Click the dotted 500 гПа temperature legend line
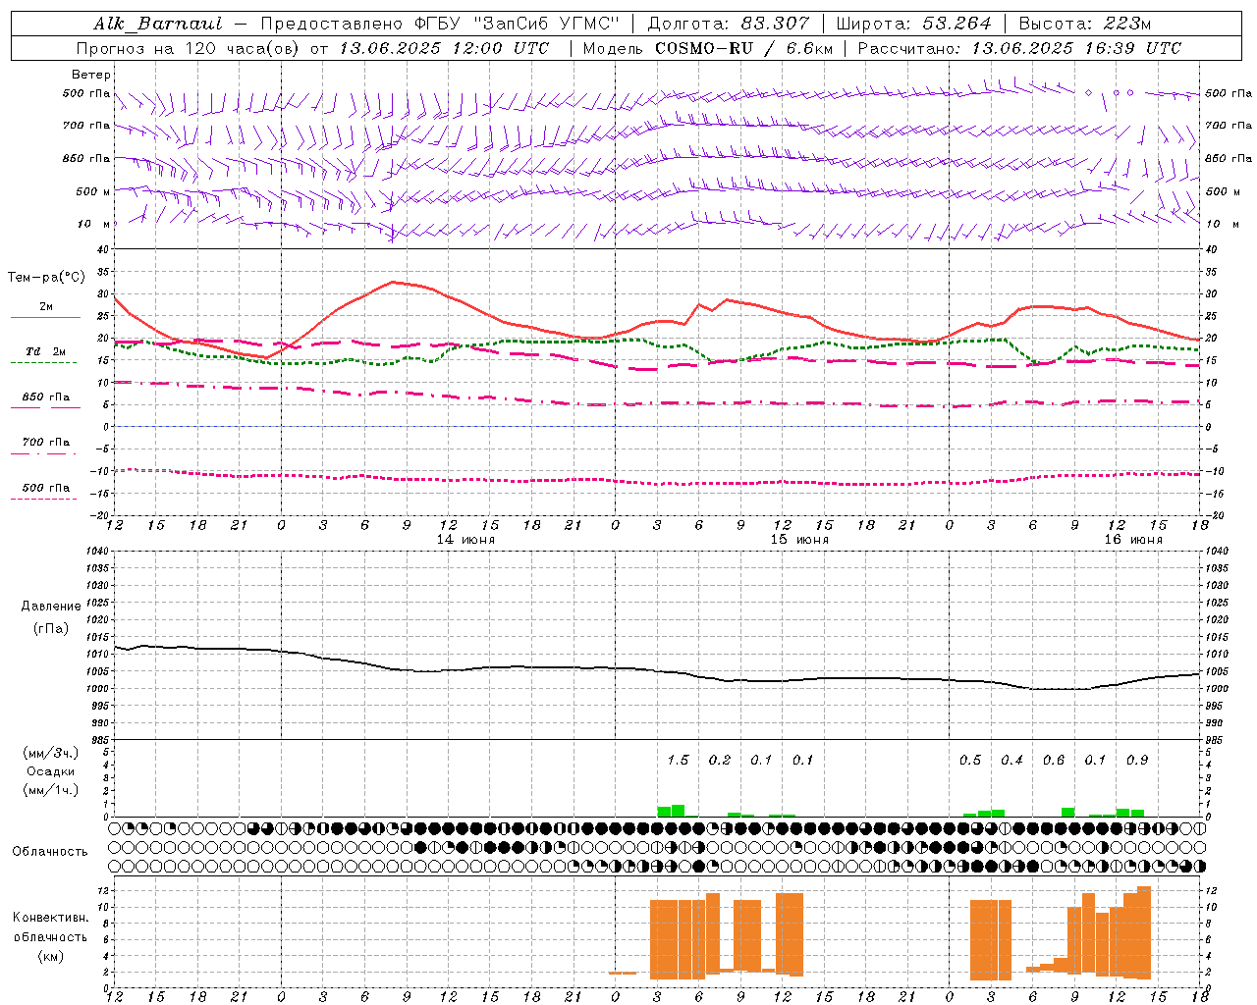 (44, 499)
